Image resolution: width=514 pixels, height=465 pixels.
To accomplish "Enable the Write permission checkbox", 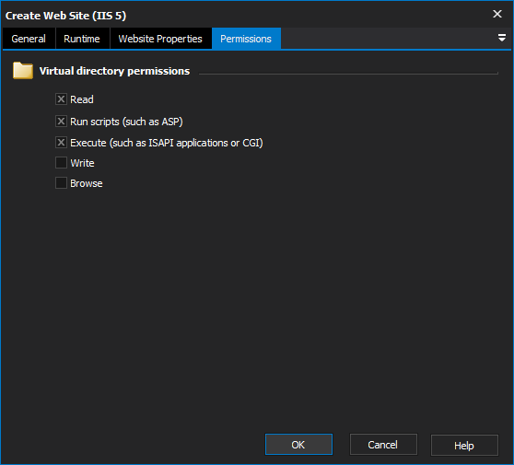I will (x=61, y=163).
